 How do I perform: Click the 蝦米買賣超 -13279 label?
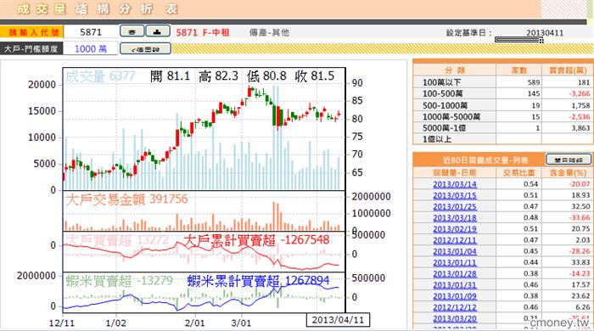pyautogui.click(x=119, y=281)
